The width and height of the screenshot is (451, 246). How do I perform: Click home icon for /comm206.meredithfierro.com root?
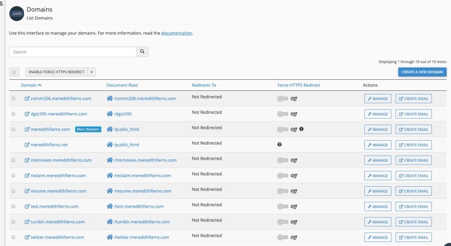coord(109,98)
